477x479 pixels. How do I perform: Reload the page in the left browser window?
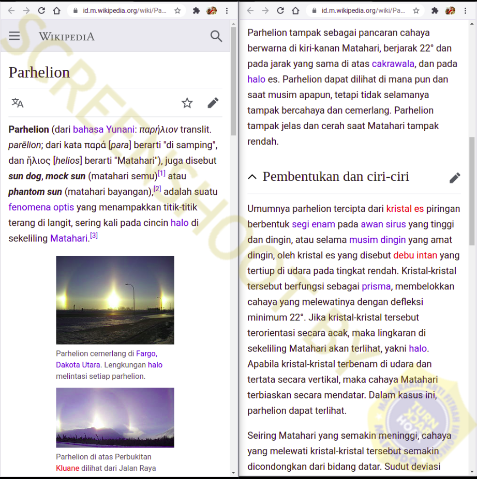[41, 11]
